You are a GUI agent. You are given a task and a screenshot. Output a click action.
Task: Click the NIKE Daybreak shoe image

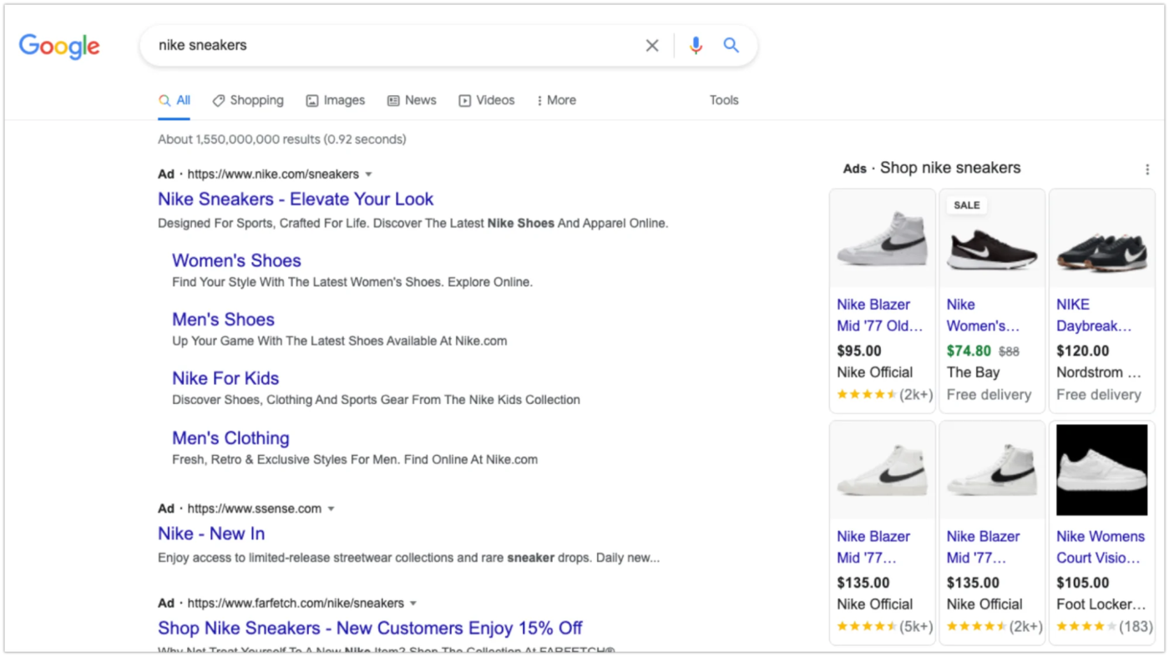tap(1101, 239)
